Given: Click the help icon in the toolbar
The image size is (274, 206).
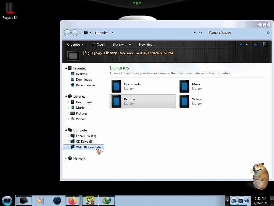Looking at the screenshot, I should point(265,45).
